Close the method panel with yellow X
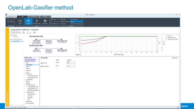The image size is (194, 109). (x=8, y=30)
